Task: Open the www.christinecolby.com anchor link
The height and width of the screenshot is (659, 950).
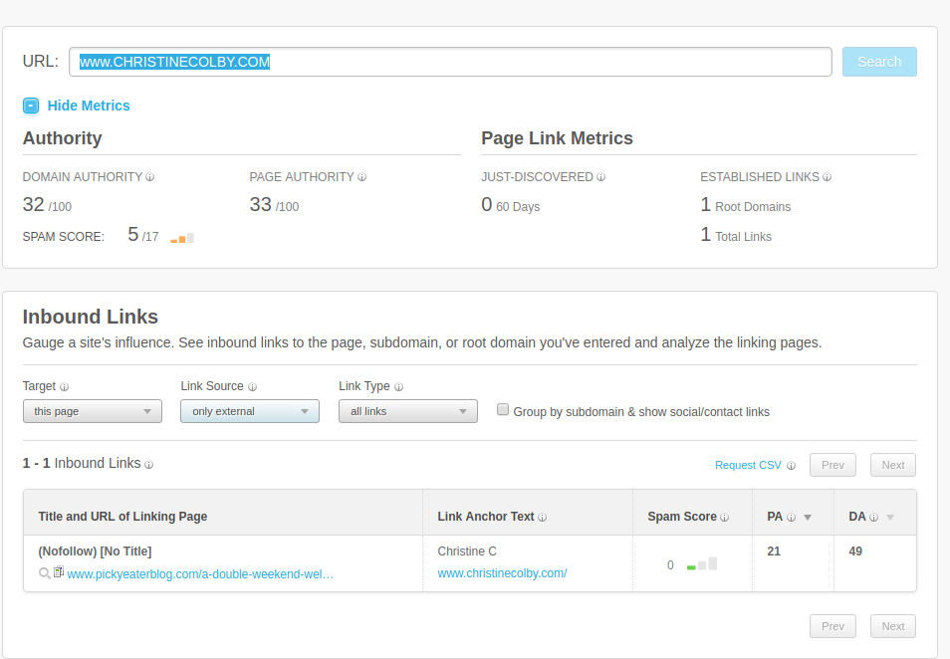Action: tap(502, 573)
